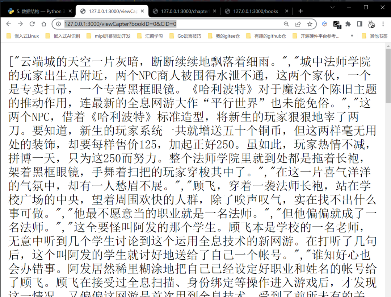
Task: Open the Go语言技巧 bookmark folder
Action: [185, 36]
